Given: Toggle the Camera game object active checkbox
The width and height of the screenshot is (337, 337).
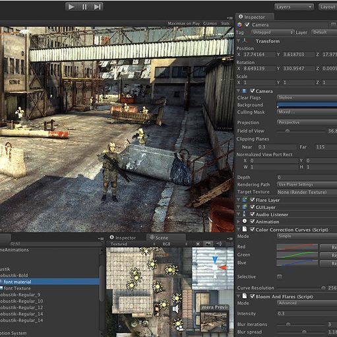Looking at the screenshot, I should [x=247, y=24].
